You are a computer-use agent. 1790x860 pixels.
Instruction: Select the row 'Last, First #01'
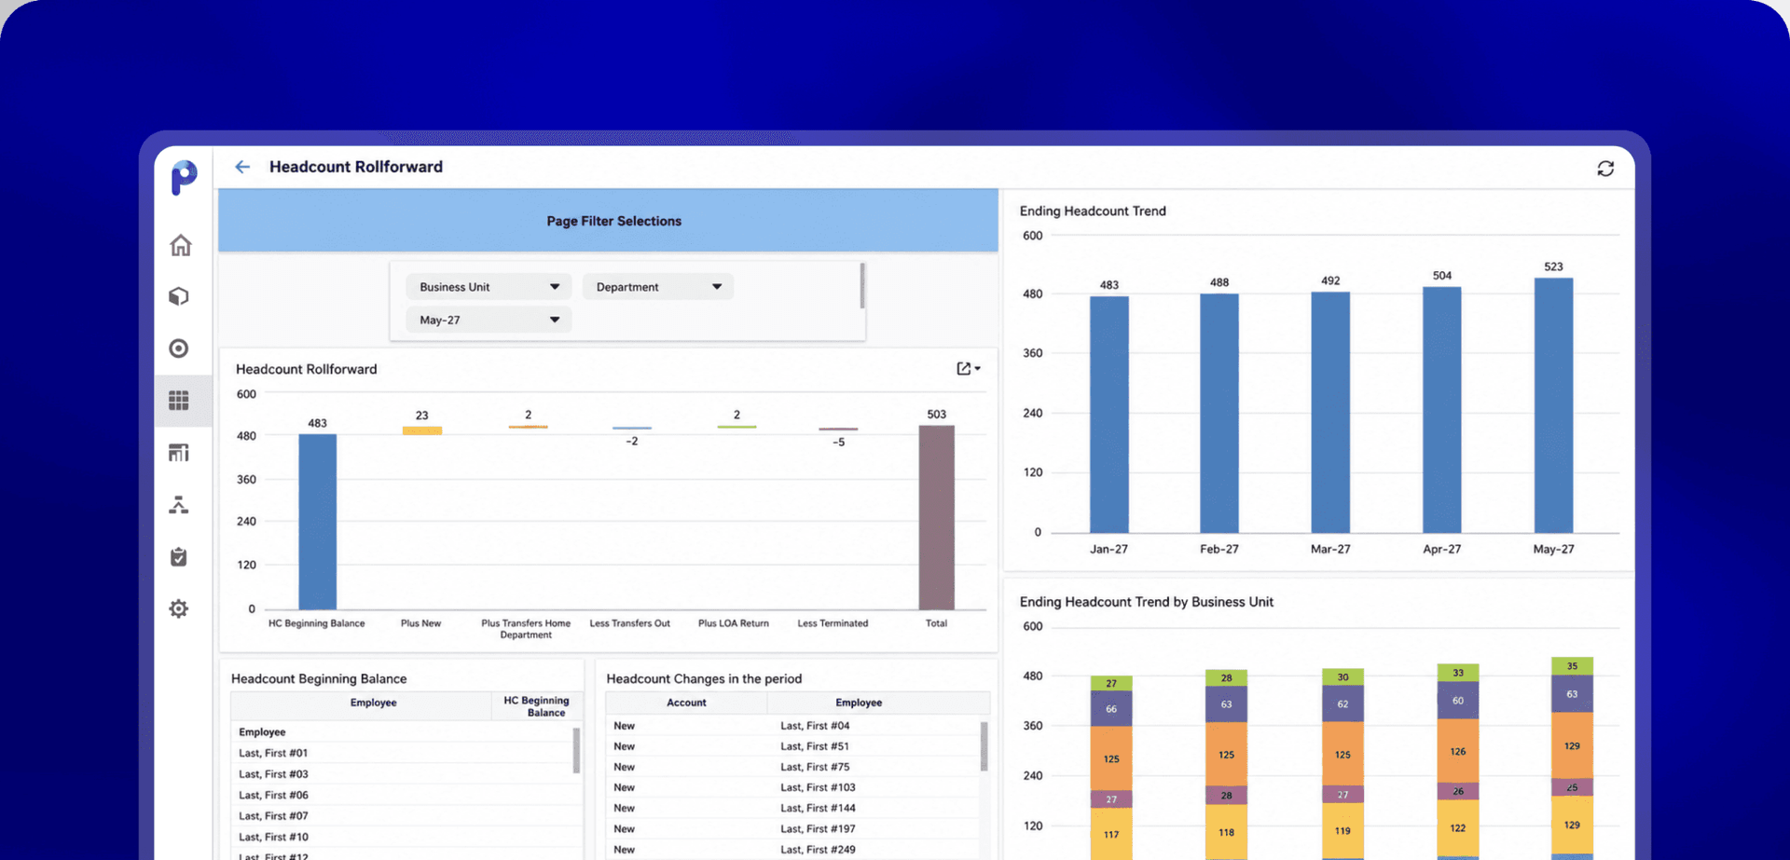(402, 753)
